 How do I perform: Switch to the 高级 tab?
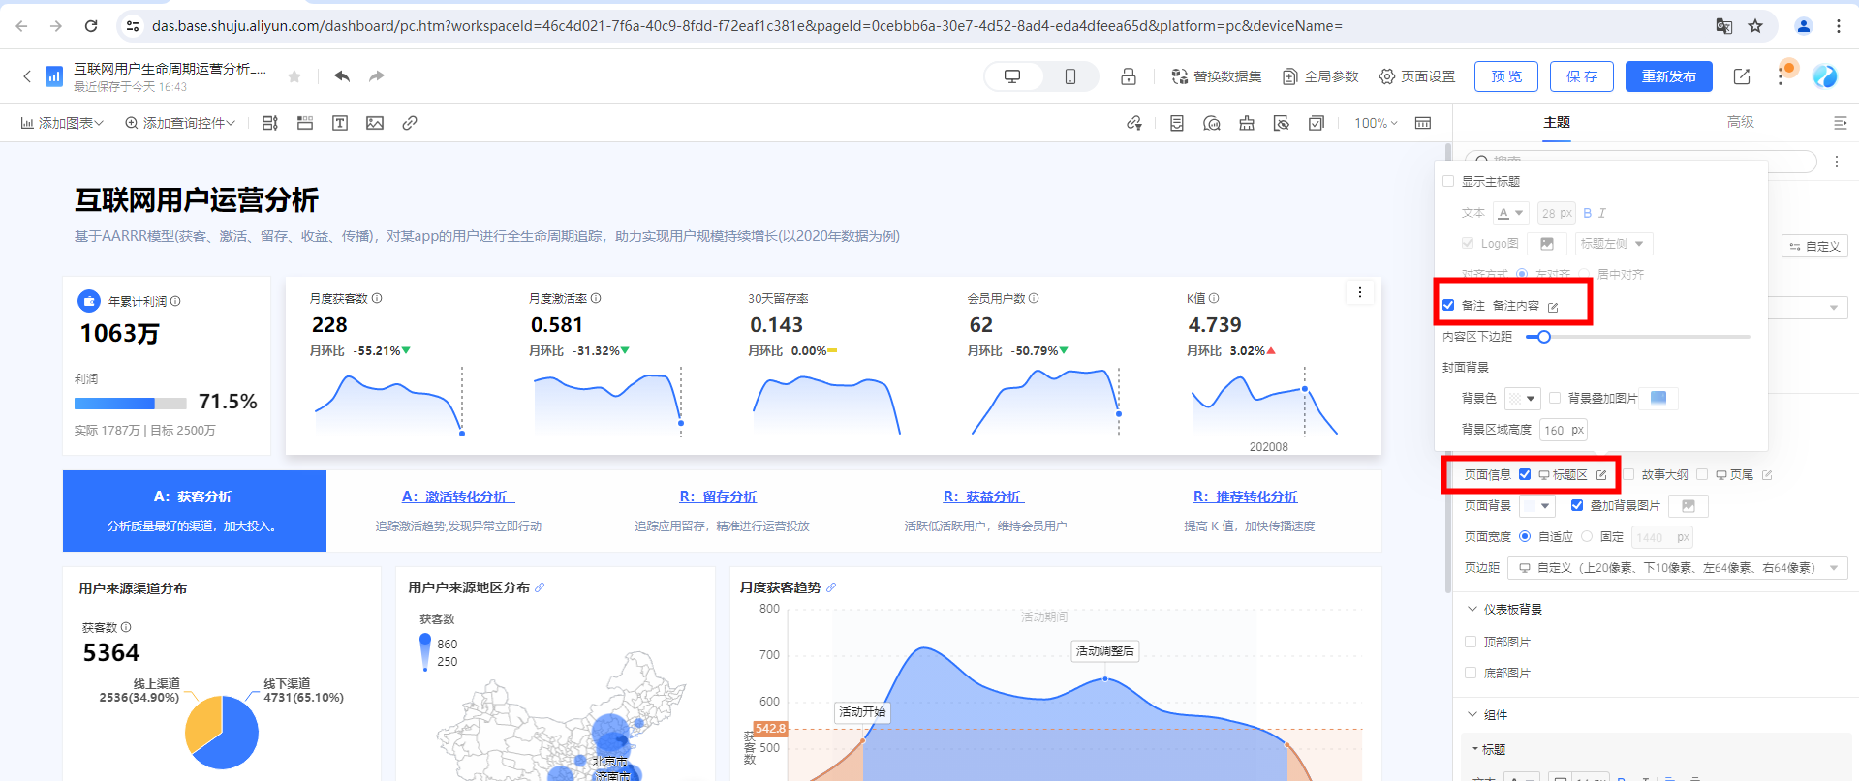tap(1740, 122)
